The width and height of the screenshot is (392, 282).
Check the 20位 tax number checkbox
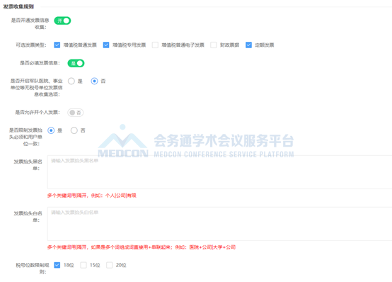pos(110,265)
